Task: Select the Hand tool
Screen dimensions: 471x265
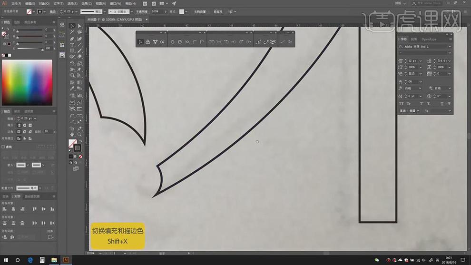Action: pyautogui.click(x=72, y=134)
